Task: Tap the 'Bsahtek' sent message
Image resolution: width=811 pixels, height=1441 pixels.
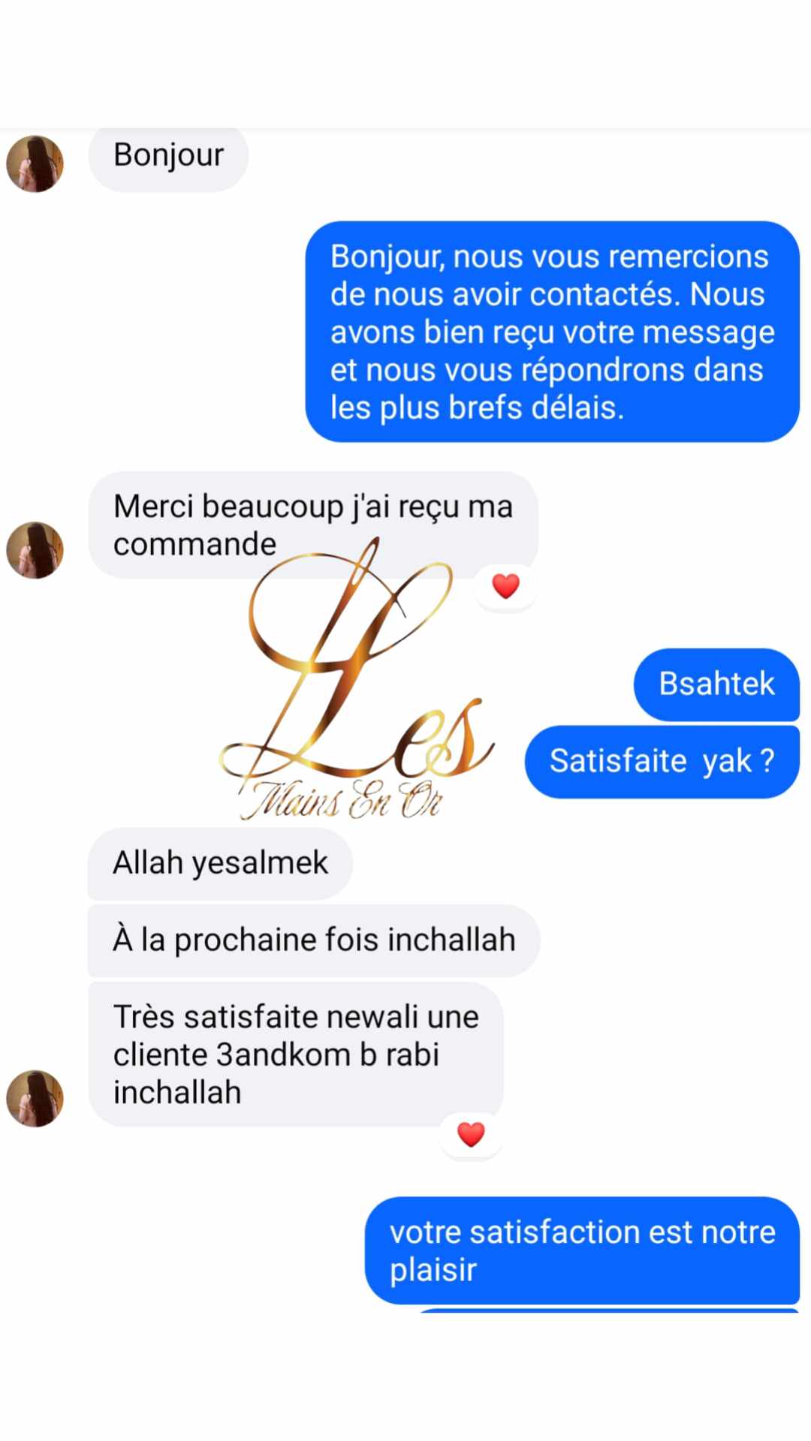Action: pyautogui.click(x=716, y=684)
